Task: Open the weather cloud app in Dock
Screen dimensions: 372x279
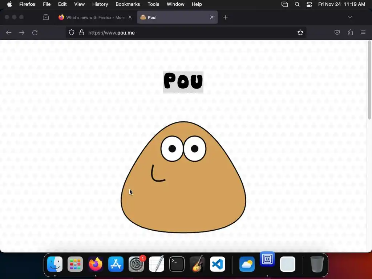Action: click(x=247, y=264)
